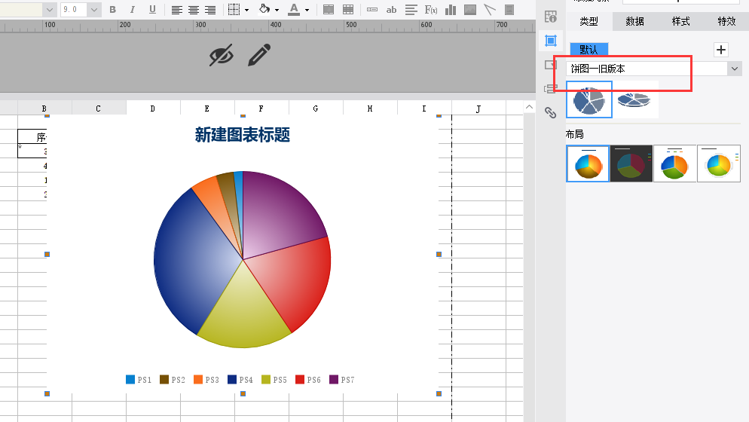Add new chart type with plus button
Viewport: 749px width, 422px height.
[721, 50]
